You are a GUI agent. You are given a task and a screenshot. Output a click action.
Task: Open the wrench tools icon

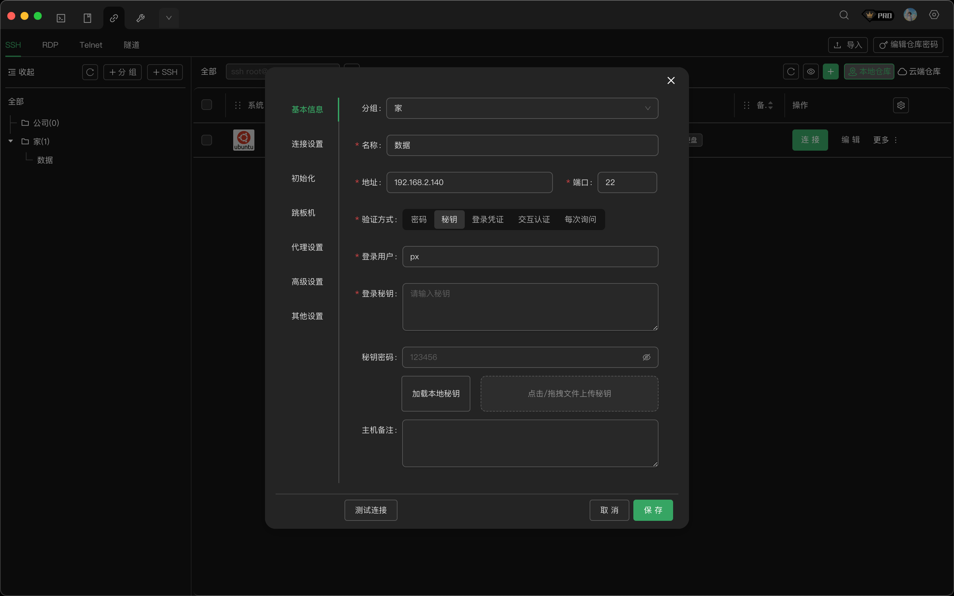[x=140, y=18]
